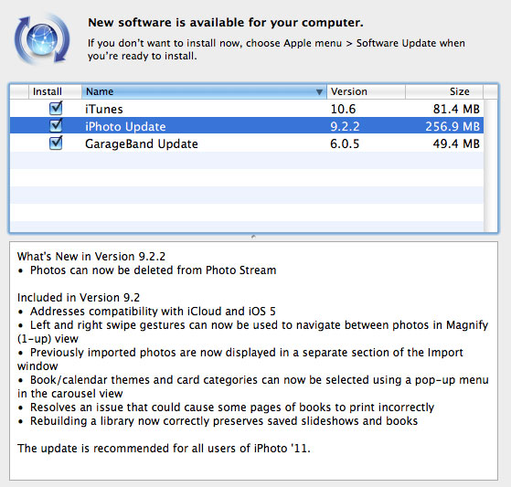Image resolution: width=511 pixels, height=487 pixels.
Task: Click the updates list vertical scrollbar
Action: pos(491,165)
